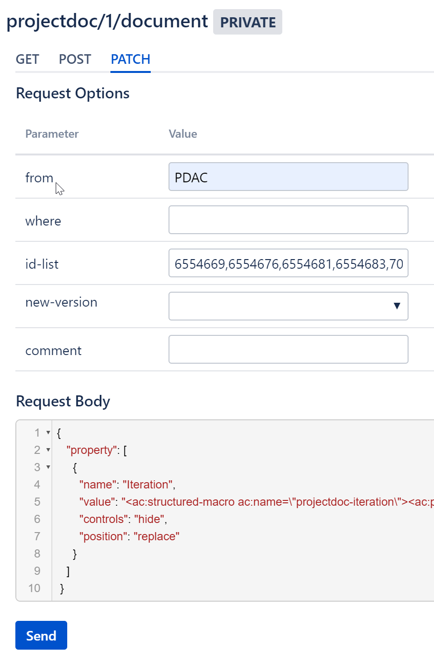The width and height of the screenshot is (434, 665).
Task: Click the closing bracket on line 9
Action: [x=68, y=571]
